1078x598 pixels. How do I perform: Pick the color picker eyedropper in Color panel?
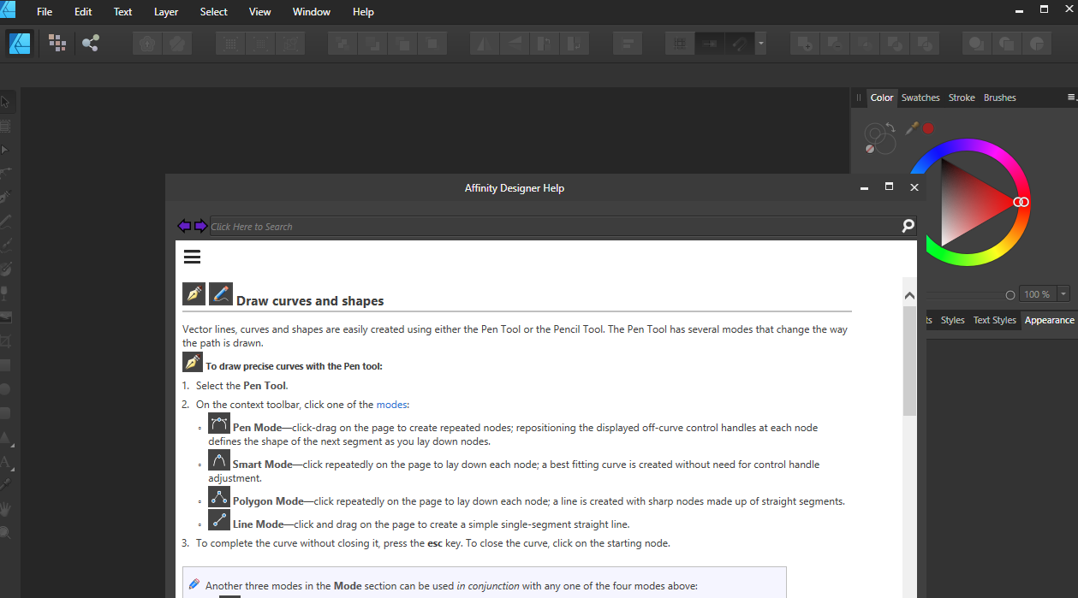point(912,127)
